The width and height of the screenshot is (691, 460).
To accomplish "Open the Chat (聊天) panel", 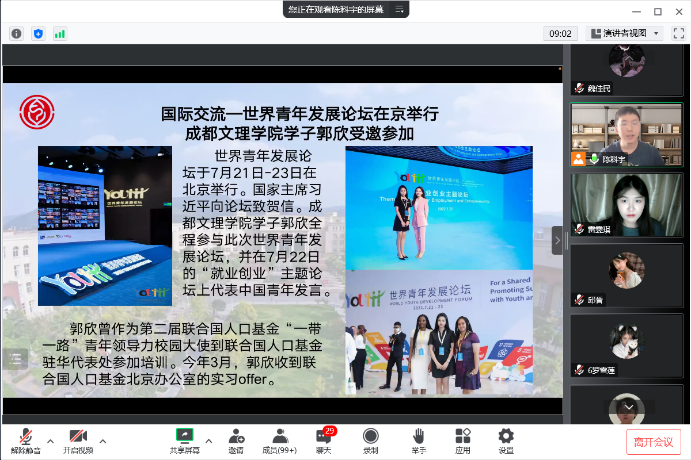I will [x=324, y=441].
